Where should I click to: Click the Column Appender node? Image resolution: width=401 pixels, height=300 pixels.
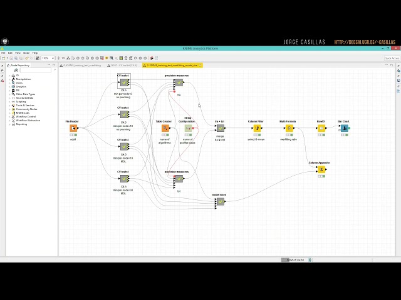tap(321, 169)
